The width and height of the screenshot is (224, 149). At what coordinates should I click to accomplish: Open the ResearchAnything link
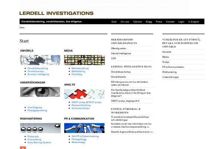(81, 105)
